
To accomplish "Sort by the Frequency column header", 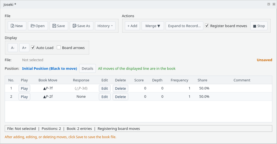I will click(x=179, y=80).
